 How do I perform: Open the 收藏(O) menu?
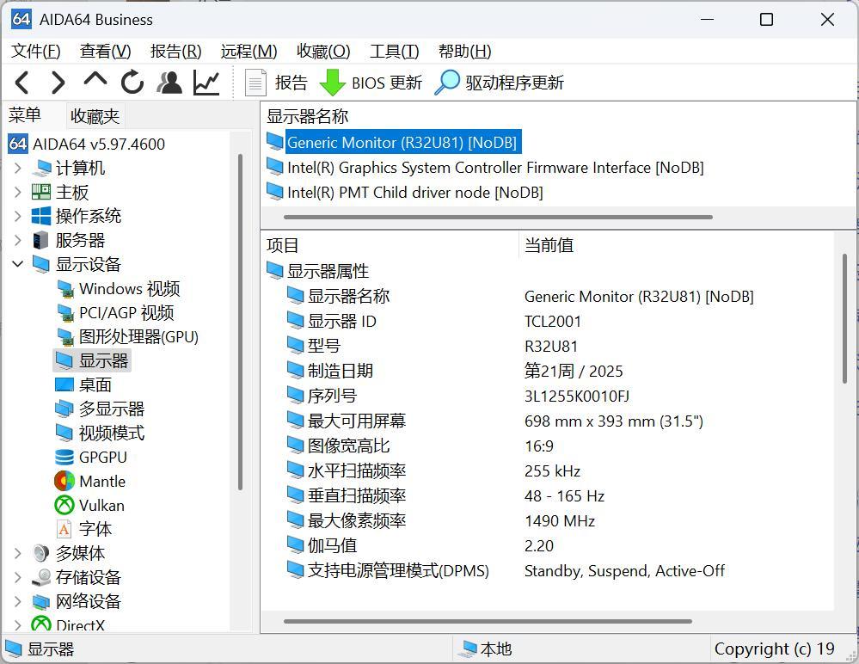coord(323,51)
